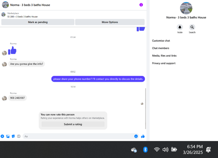Click the 'Are you gonna give the info?' message
218x158 pixels.
pyautogui.click(x=27, y=64)
